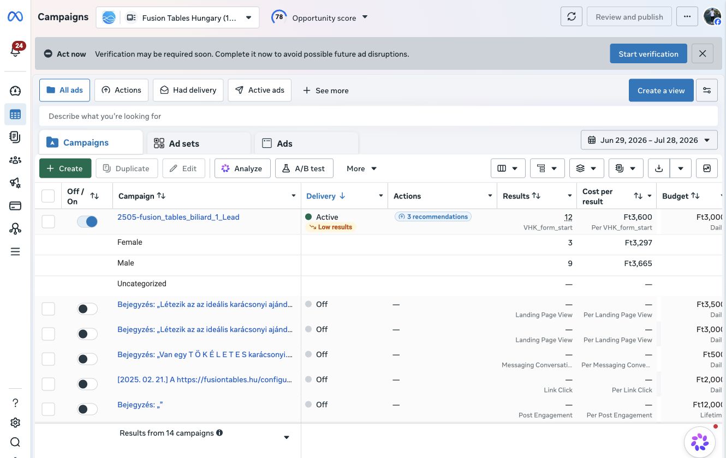Click the 'Describe what you're looking for' search field
Screen dimensions: 726x458
(x=378, y=116)
